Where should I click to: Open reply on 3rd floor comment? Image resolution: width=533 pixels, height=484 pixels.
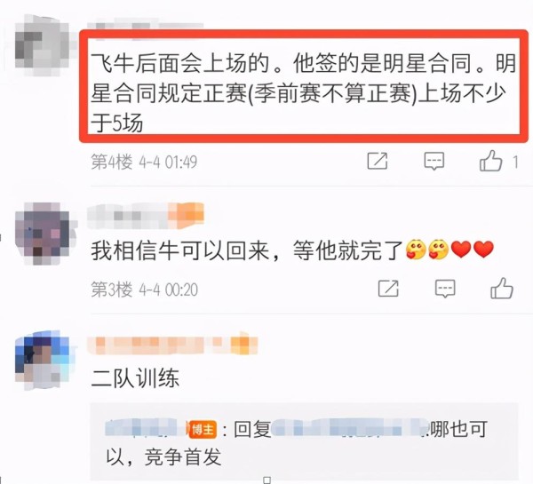(445, 289)
